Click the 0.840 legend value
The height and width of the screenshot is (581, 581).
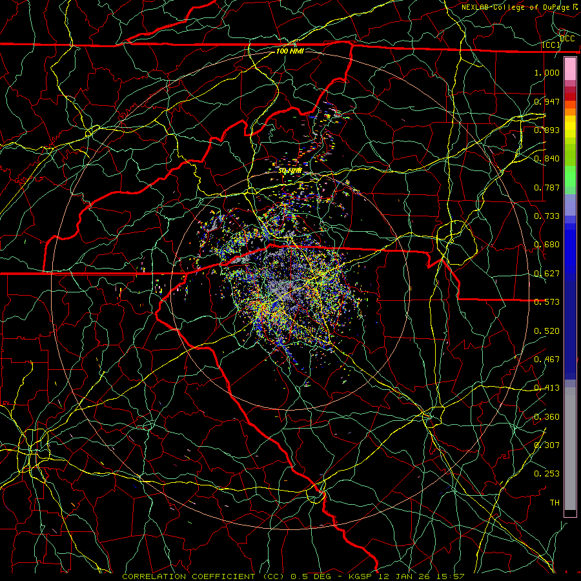(547, 159)
